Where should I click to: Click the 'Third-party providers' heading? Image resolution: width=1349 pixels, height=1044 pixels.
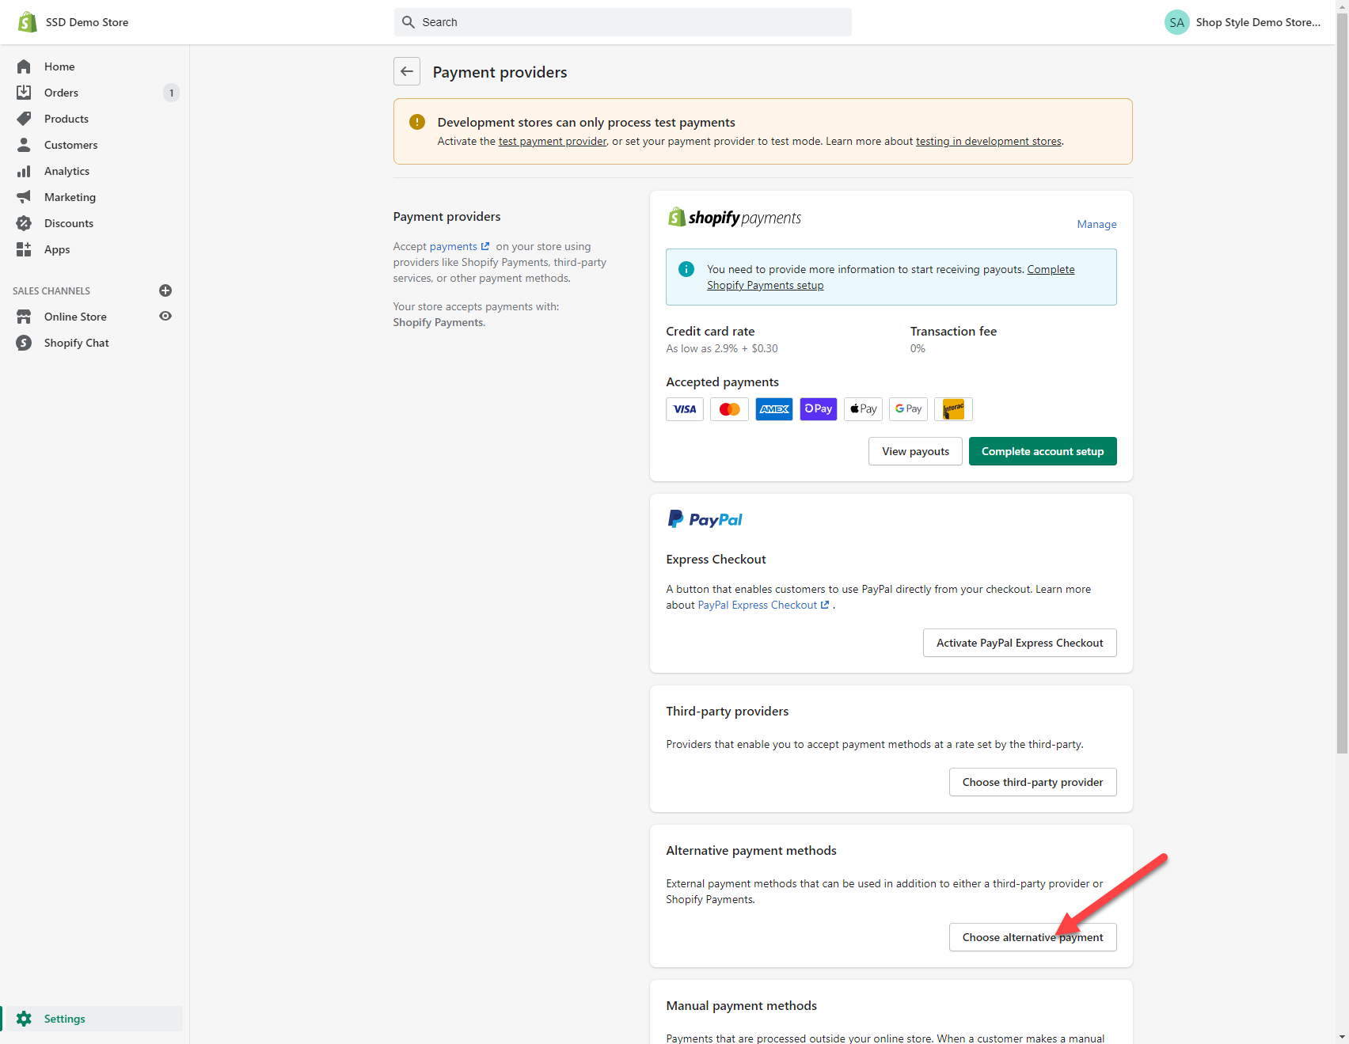pos(728,711)
